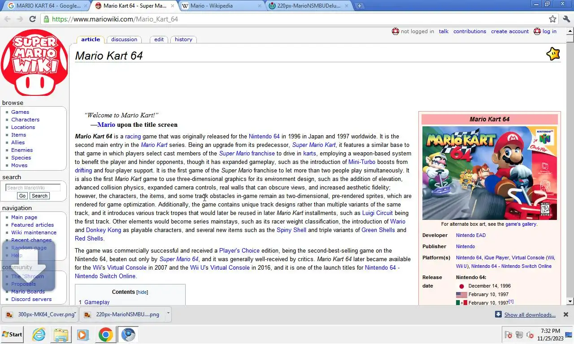
Task: Click the address bar URL field
Action: pyautogui.click(x=296, y=19)
